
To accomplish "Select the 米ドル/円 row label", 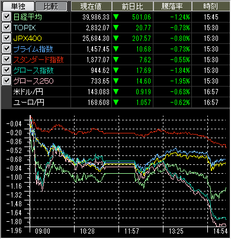I will 28,92.
